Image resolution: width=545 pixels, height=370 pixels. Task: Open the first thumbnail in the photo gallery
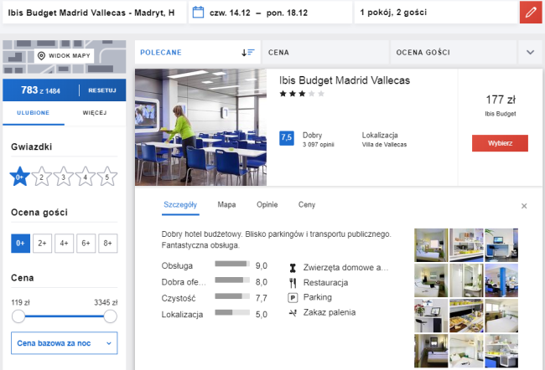[x=431, y=245]
